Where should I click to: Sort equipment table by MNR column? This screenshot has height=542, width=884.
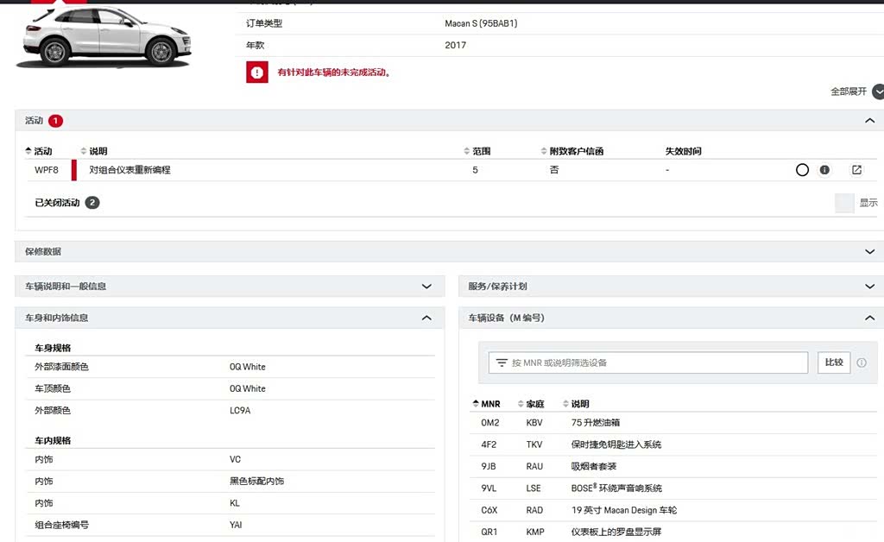click(486, 404)
